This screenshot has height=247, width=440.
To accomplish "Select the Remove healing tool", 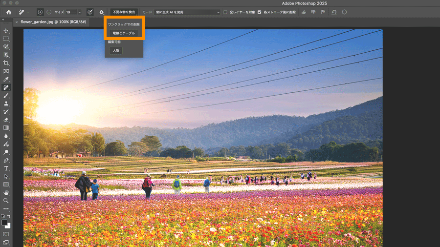I will (6, 87).
